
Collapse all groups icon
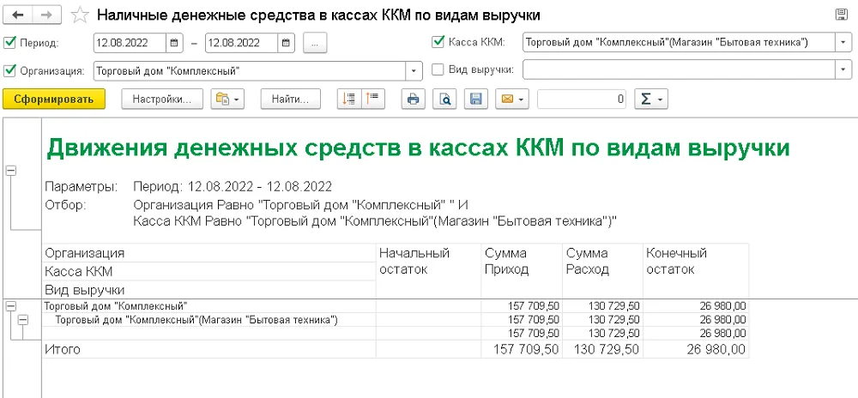pos(372,99)
